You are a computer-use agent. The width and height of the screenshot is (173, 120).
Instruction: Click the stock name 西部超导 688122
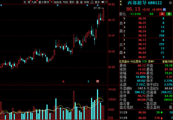pos(145,3)
